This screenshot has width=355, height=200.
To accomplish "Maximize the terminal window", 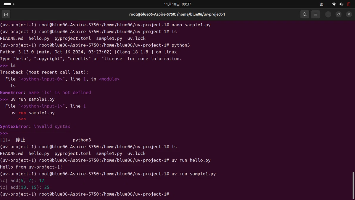I will pyautogui.click(x=338, y=14).
